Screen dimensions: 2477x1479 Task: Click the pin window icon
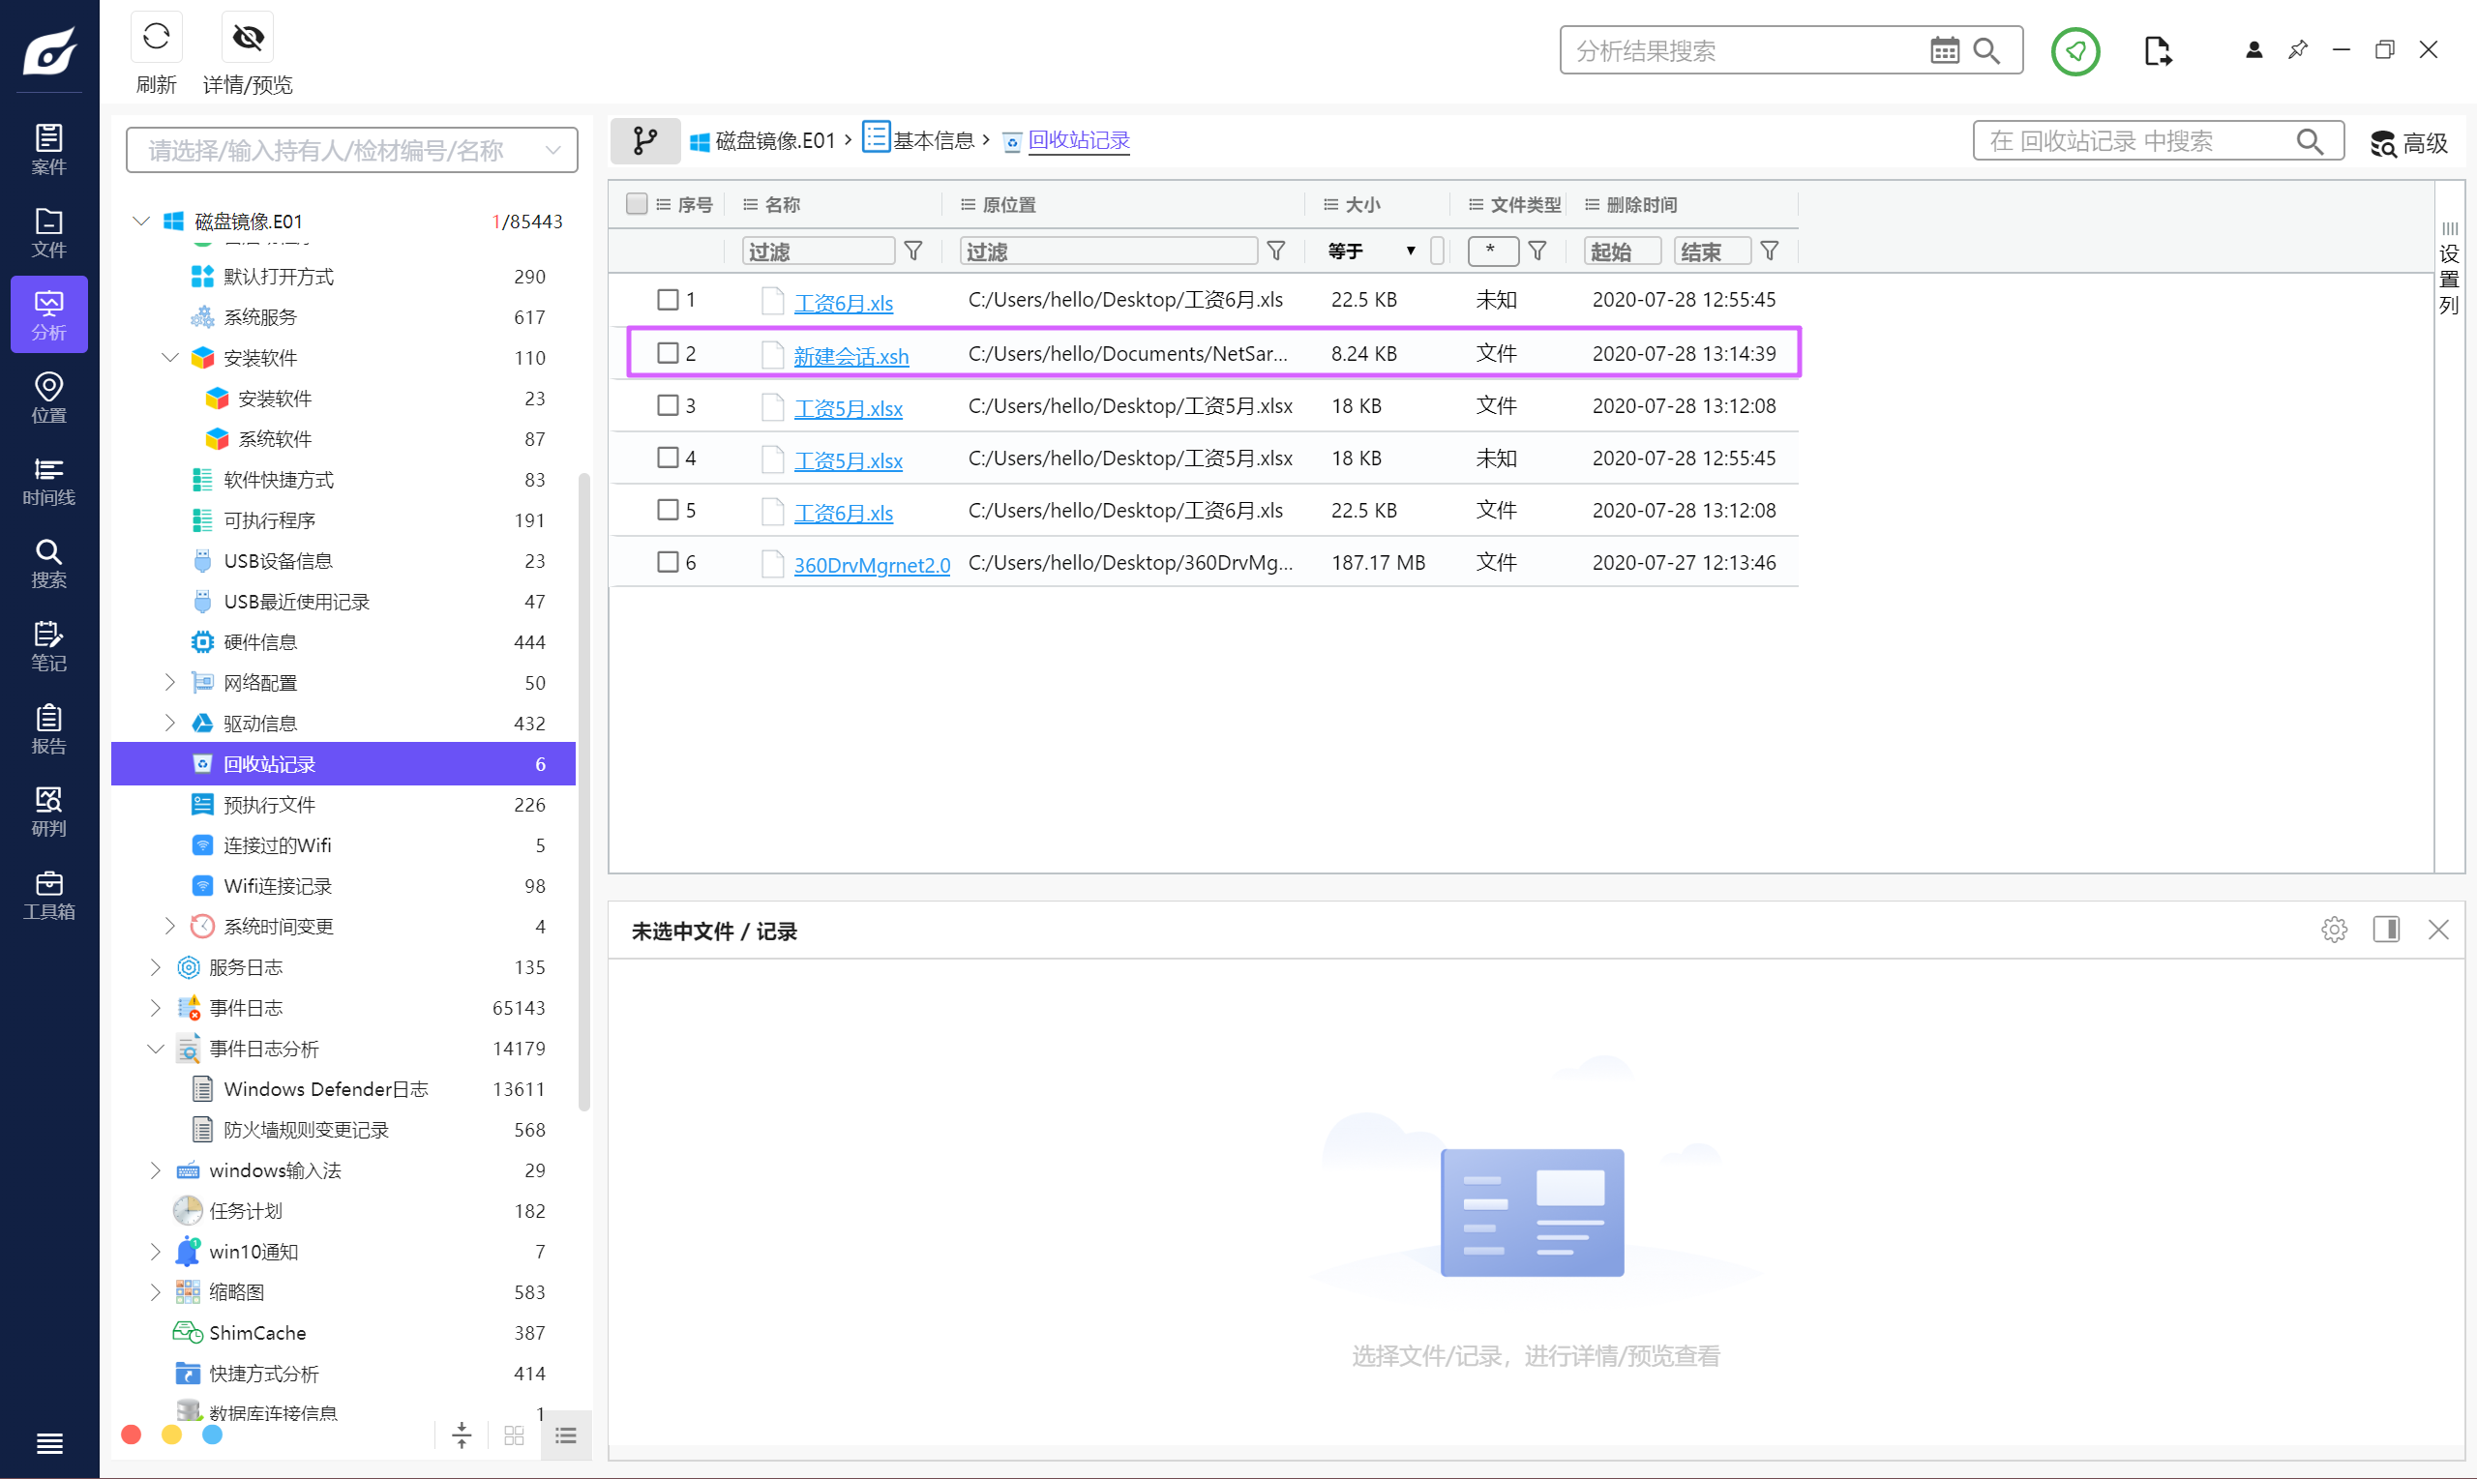point(2298,50)
